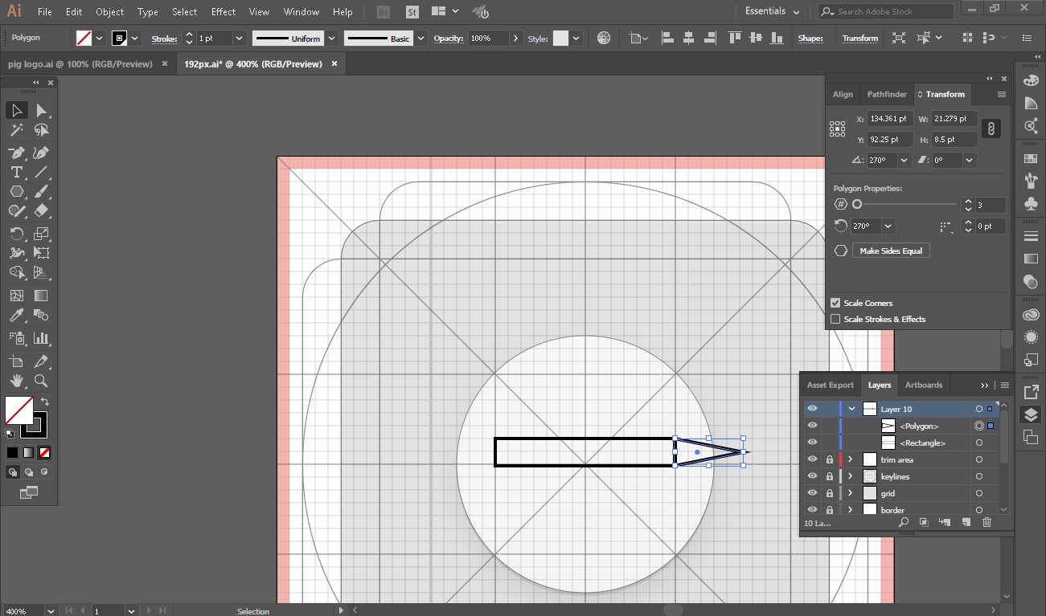This screenshot has height=616, width=1046.
Task: Switch to the Artboards tab
Action: [x=923, y=386]
